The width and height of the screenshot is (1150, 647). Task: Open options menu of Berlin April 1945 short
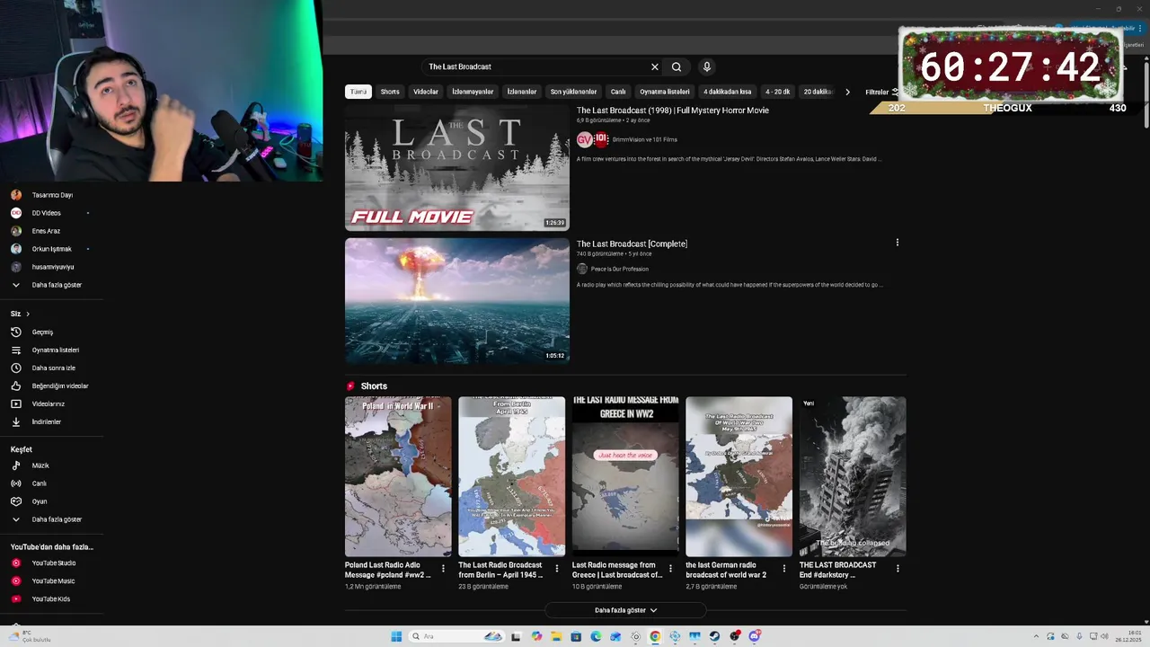556,569
